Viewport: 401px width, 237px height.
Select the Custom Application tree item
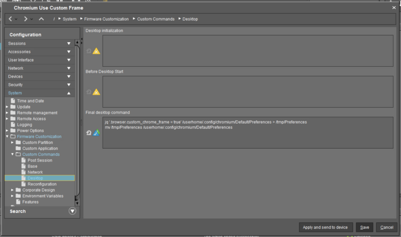point(40,148)
